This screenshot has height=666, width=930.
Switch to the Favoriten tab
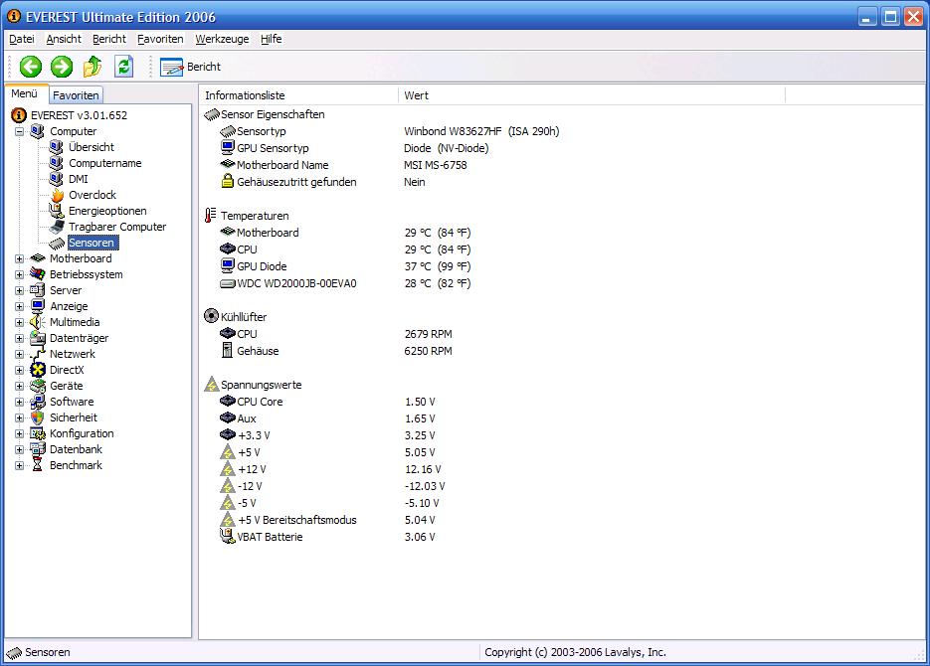point(76,94)
